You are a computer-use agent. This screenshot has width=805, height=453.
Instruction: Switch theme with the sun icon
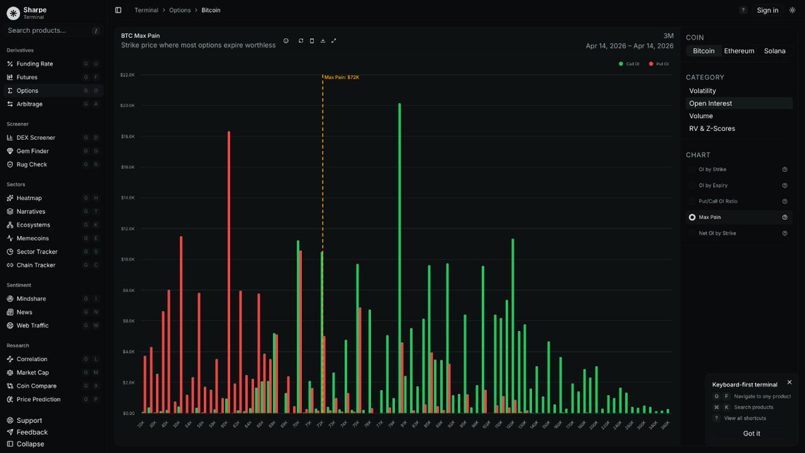coord(792,10)
